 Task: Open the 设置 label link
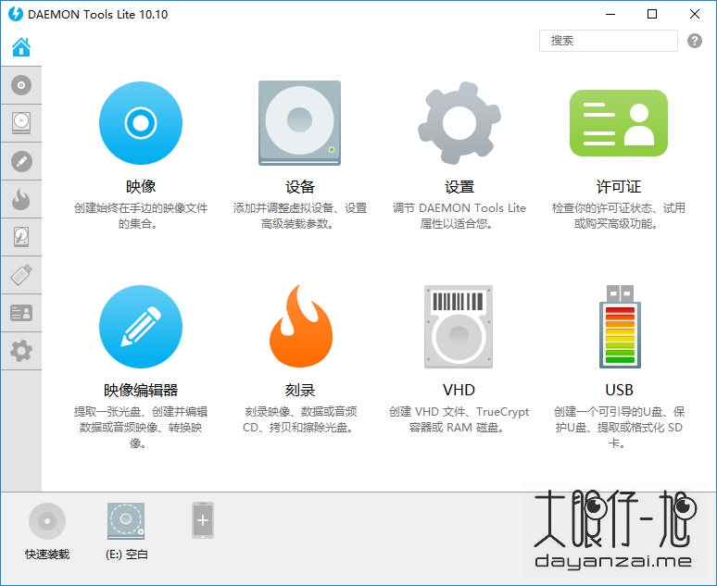coord(459,186)
